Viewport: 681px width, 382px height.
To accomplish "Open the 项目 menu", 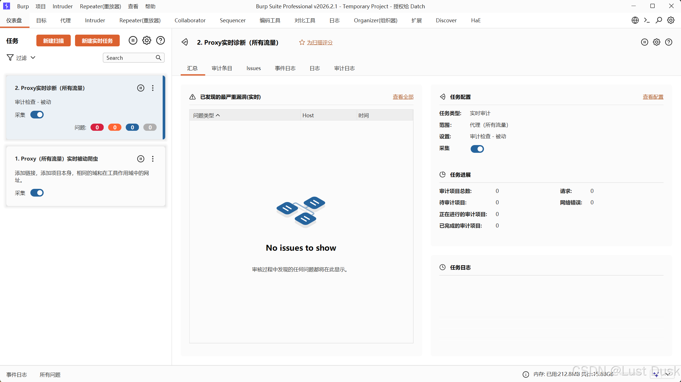I will click(x=41, y=6).
